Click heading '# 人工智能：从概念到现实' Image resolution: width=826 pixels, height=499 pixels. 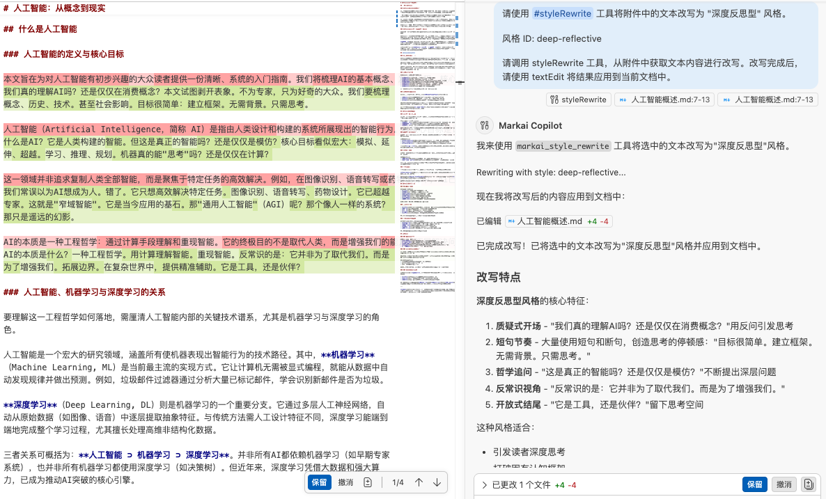54,8
